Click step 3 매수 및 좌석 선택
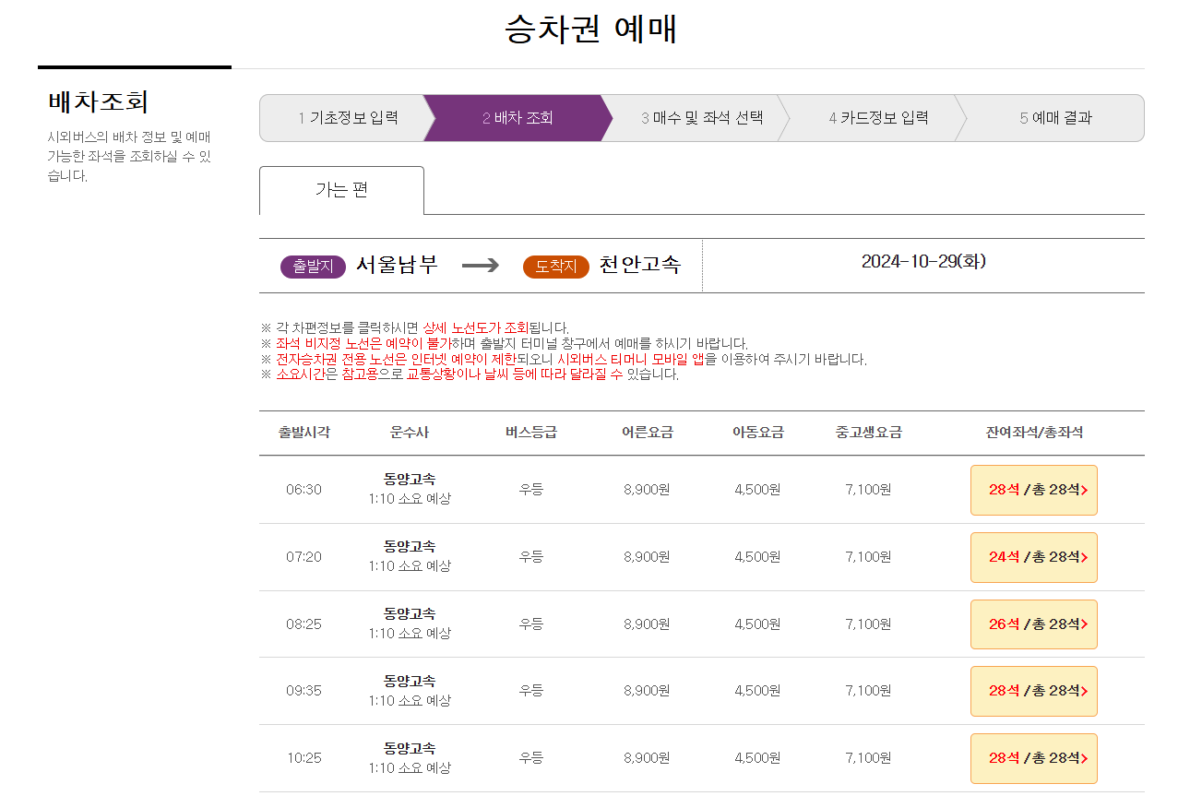Viewport: 1190px width, 796px height. coord(702,118)
